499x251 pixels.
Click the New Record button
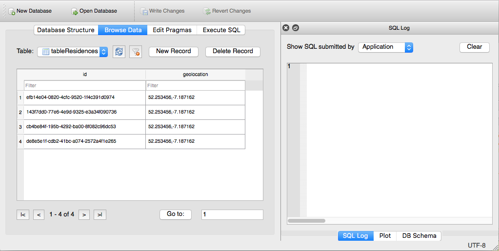click(x=174, y=52)
